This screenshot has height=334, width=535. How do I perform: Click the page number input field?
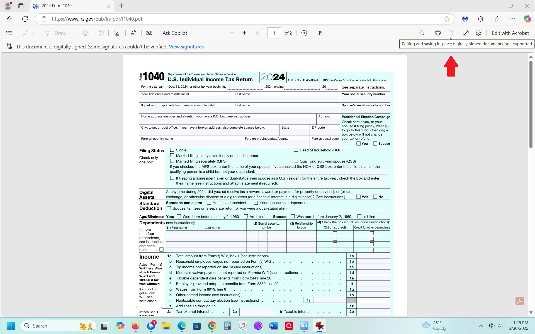(x=274, y=33)
